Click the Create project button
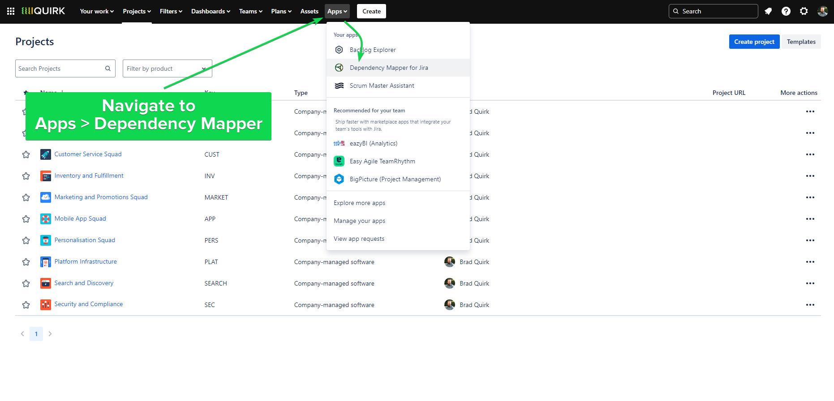834x401 pixels. [754, 42]
